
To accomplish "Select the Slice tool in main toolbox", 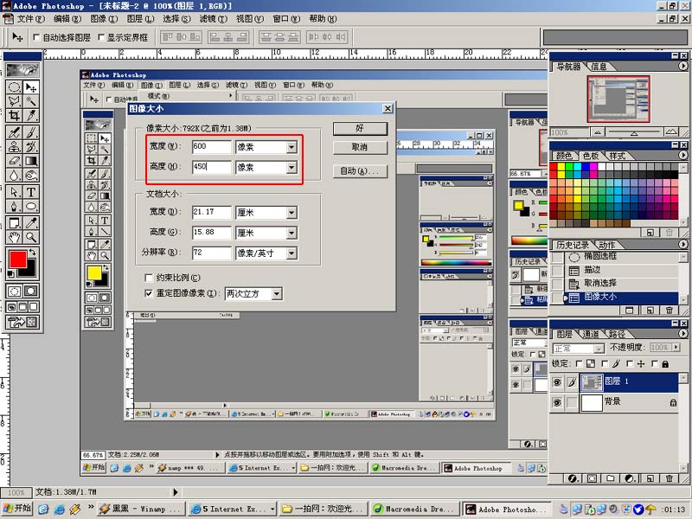I will [x=31, y=116].
